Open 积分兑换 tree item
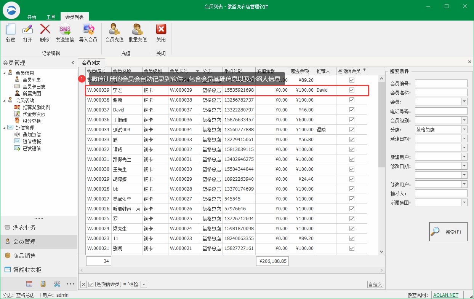The image size is (474, 299). tap(32, 121)
